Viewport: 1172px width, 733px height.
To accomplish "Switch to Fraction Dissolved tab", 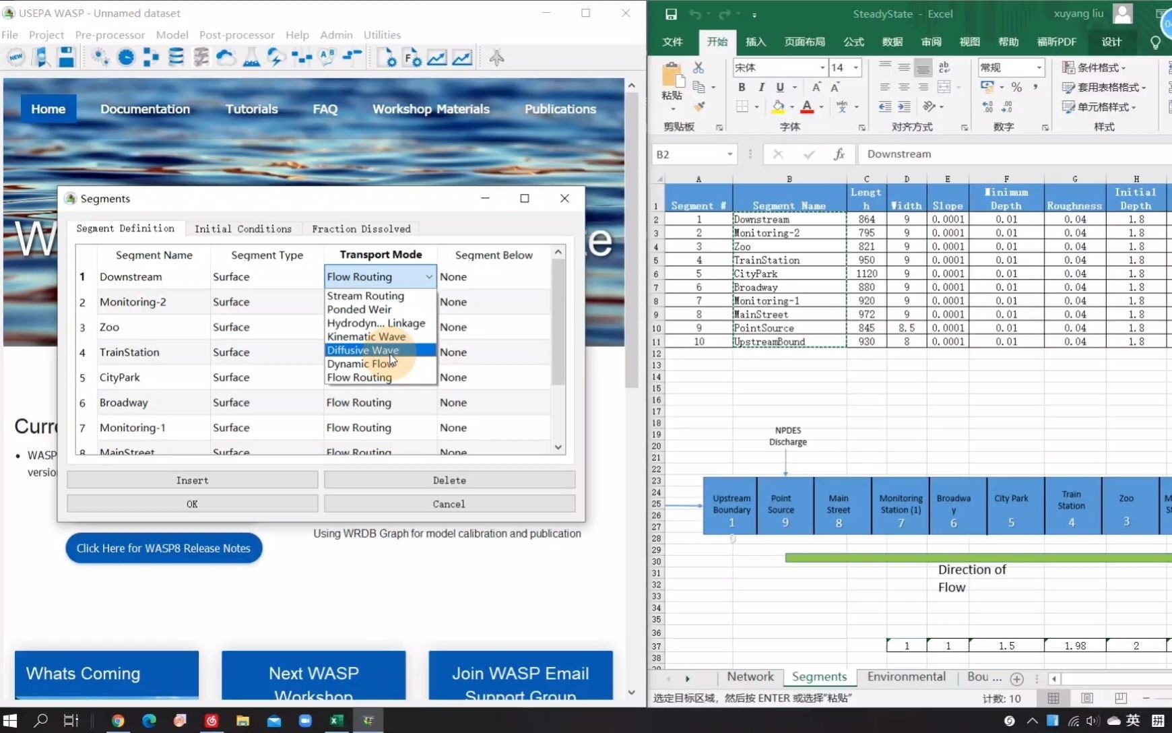I will pyautogui.click(x=361, y=229).
